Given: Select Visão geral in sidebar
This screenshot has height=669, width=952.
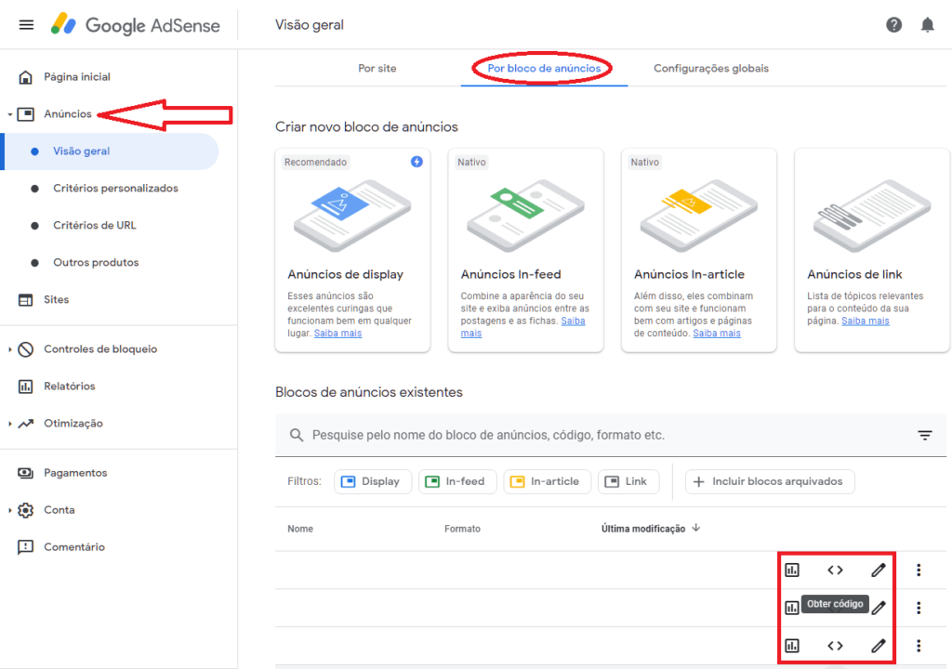Looking at the screenshot, I should pos(112,151).
